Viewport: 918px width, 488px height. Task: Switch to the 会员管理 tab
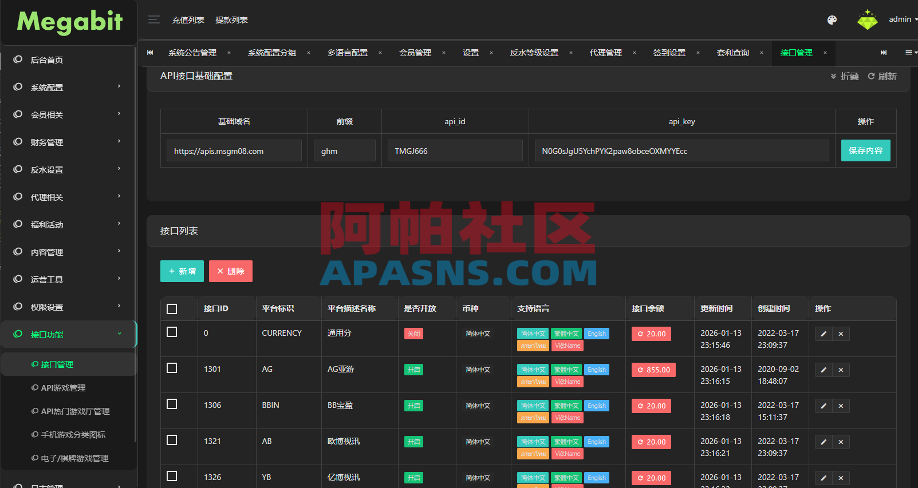point(415,53)
